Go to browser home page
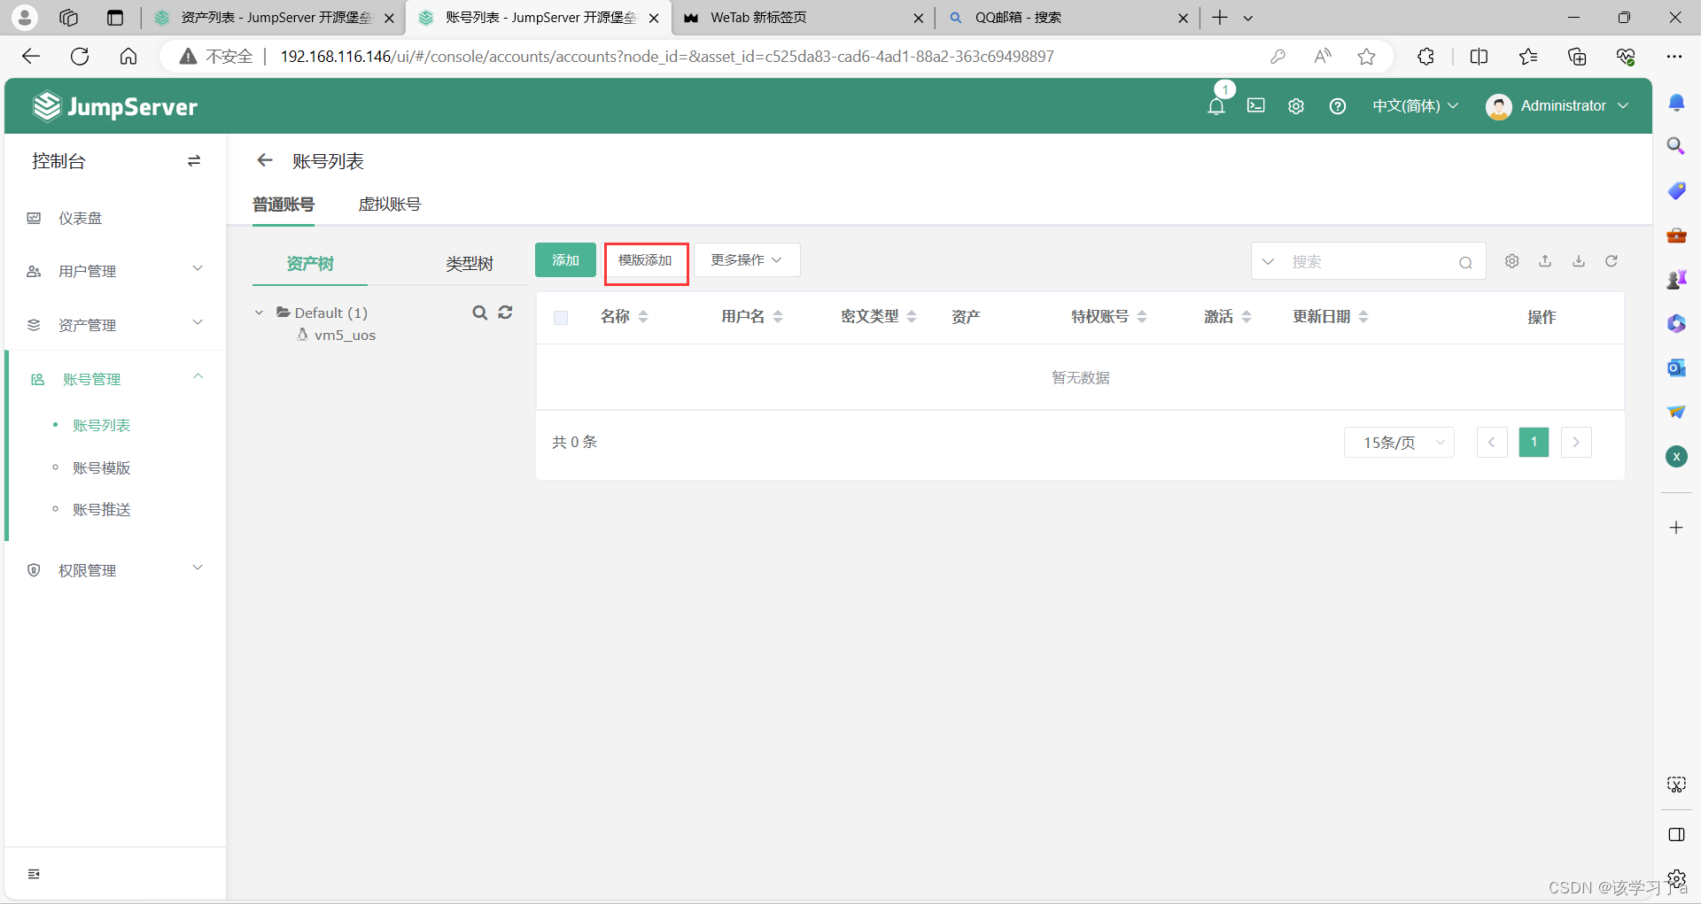This screenshot has width=1701, height=904. pyautogui.click(x=128, y=57)
